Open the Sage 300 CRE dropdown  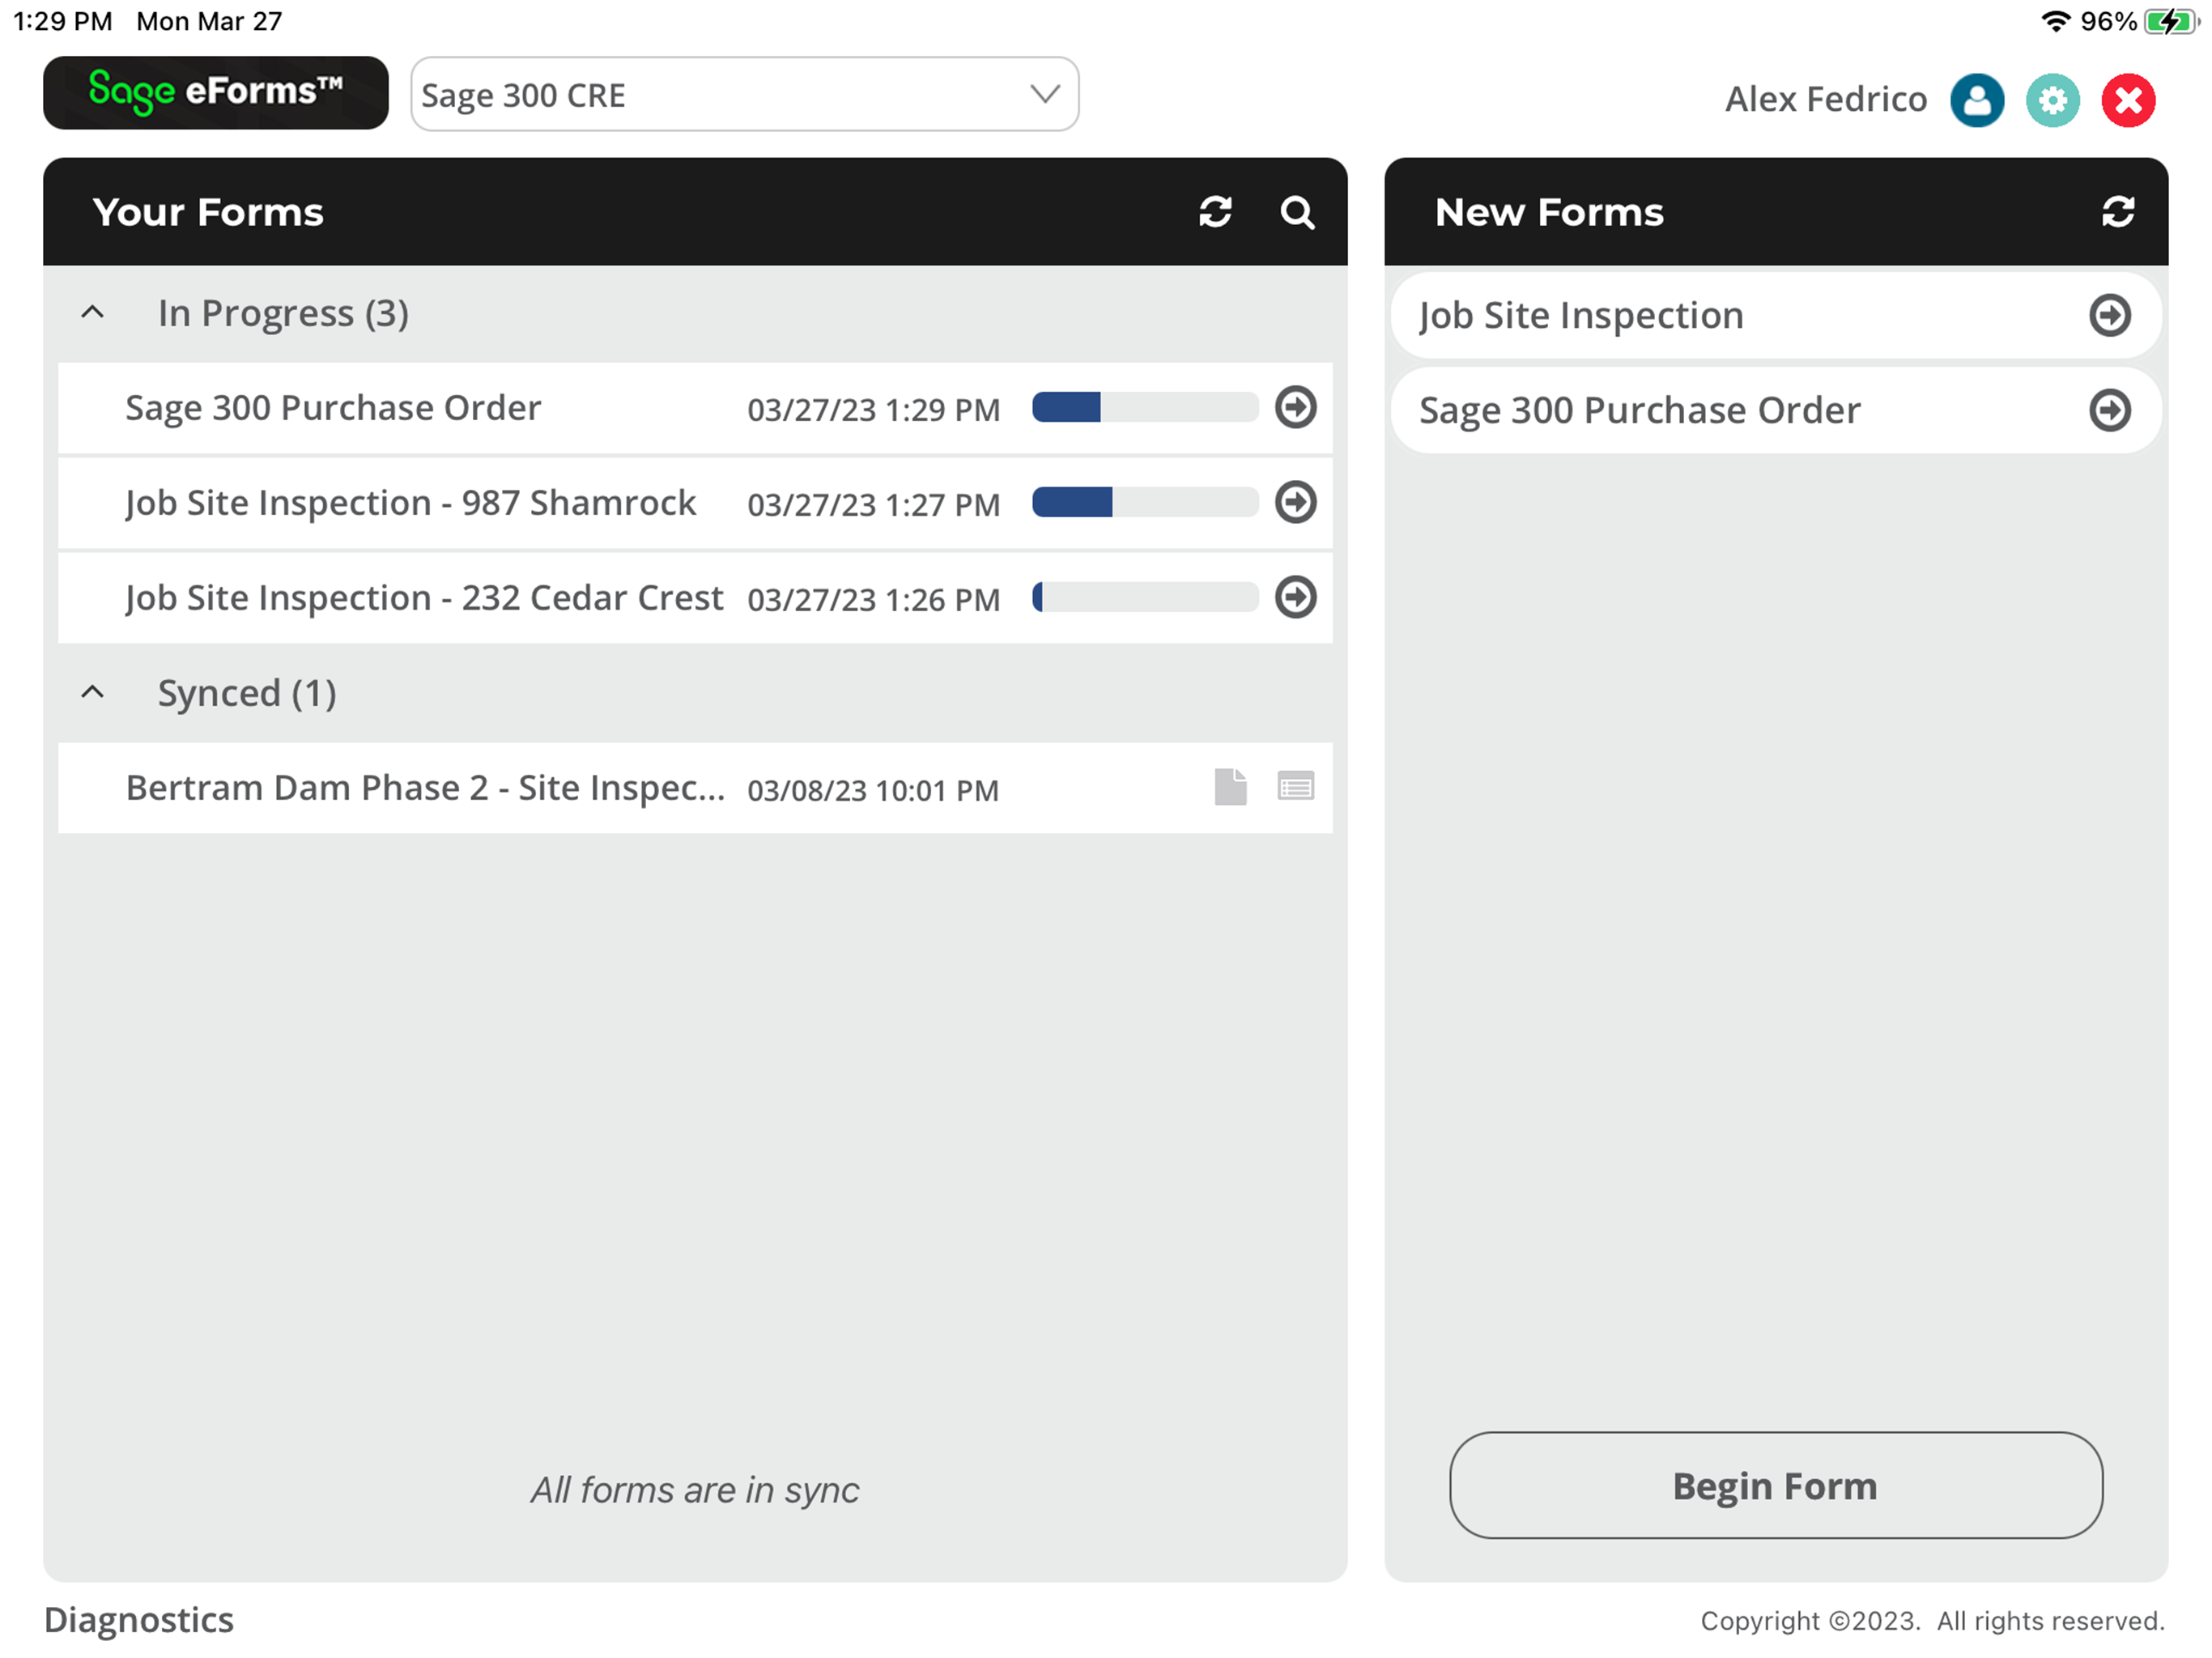pyautogui.click(x=745, y=94)
